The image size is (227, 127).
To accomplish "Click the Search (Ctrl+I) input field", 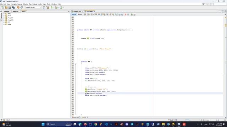I will pos(215,4).
